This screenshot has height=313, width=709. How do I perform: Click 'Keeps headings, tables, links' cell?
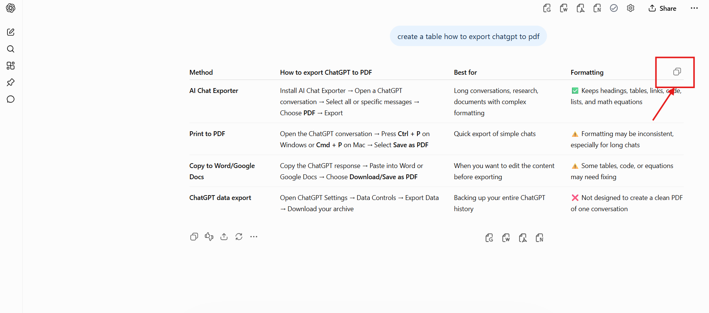pyautogui.click(x=626, y=96)
